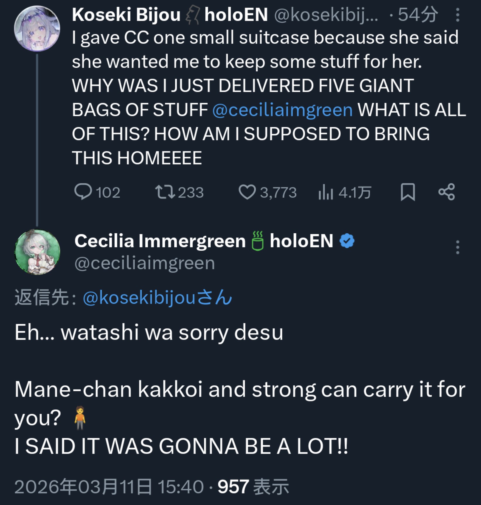The image size is (481, 505).
Task: Click the Koseki Bijou display name
Action: [x=126, y=15]
